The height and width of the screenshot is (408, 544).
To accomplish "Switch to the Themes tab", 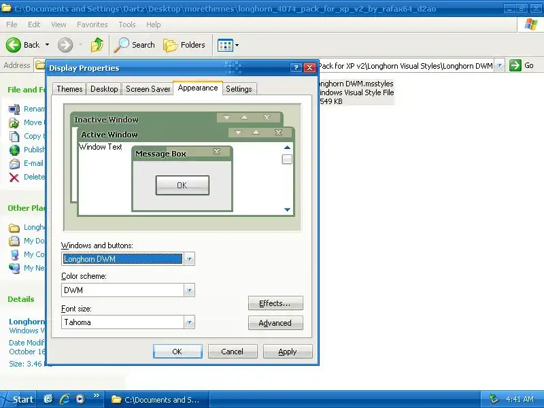I will point(69,89).
